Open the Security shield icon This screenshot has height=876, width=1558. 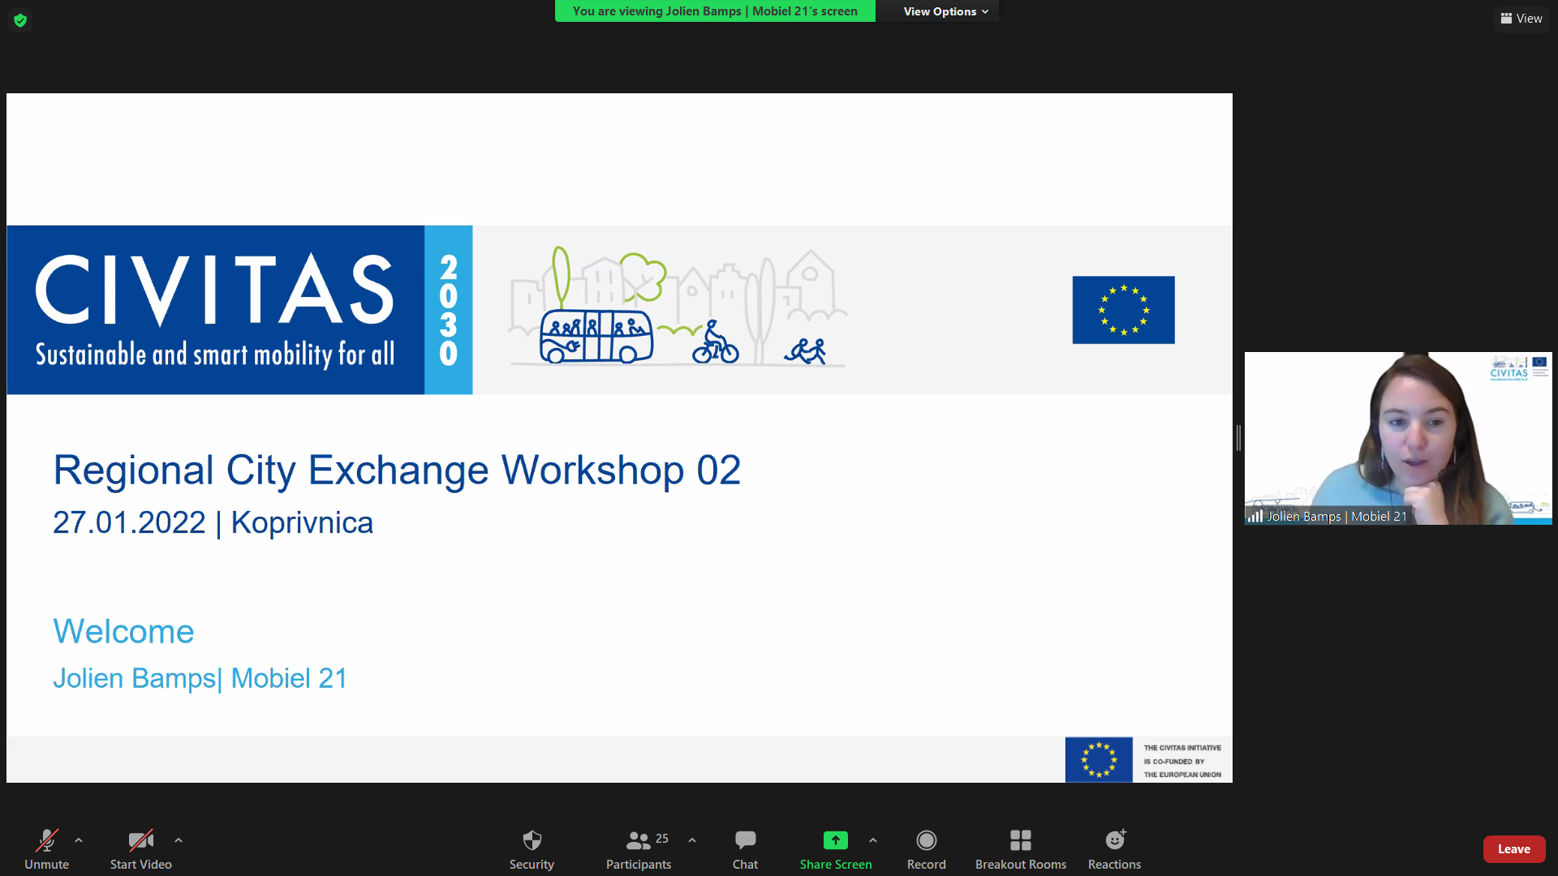tap(532, 841)
